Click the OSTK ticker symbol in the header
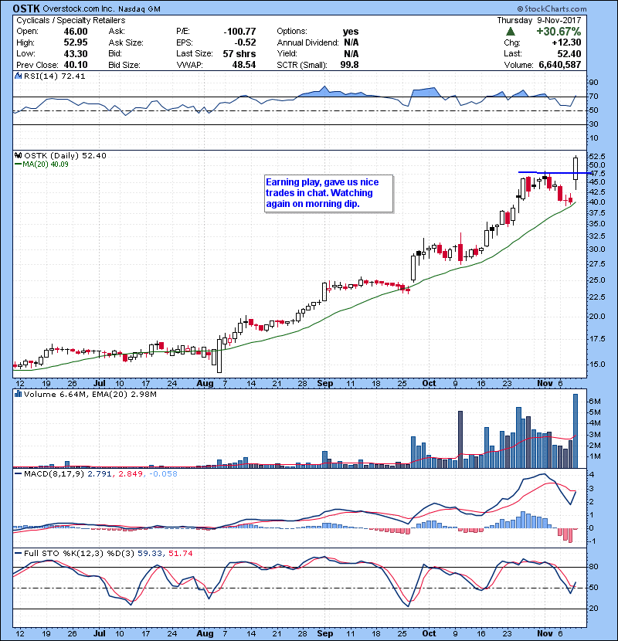The image size is (618, 641). [x=26, y=8]
